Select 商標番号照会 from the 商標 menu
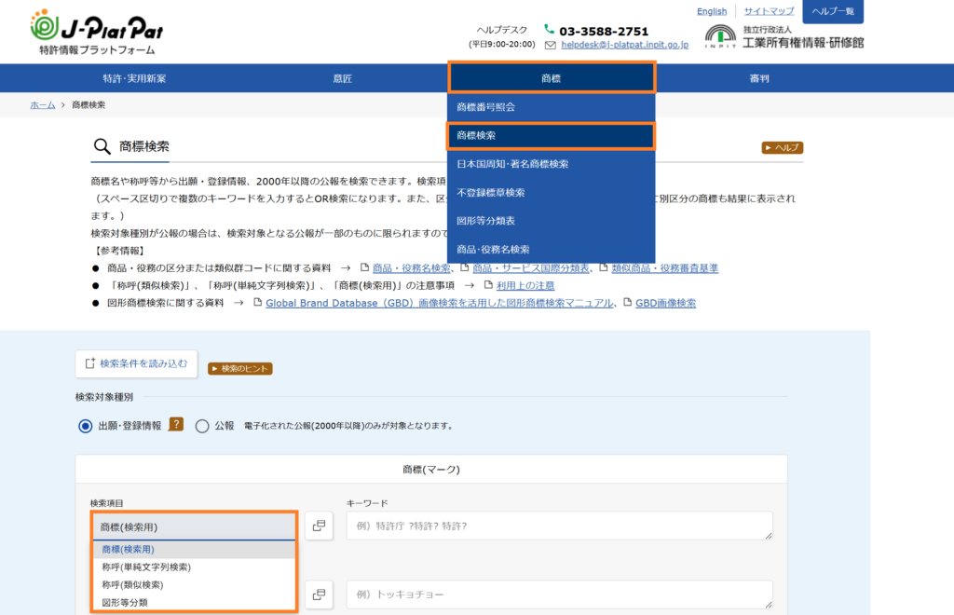The image size is (954, 615). pyautogui.click(x=551, y=106)
